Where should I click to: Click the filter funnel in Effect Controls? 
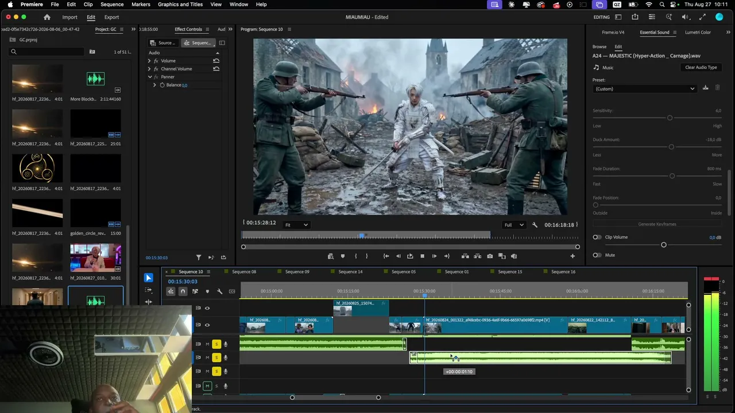click(199, 258)
